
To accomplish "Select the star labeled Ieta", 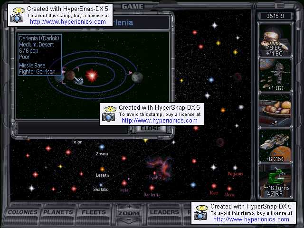I will coord(124,183).
